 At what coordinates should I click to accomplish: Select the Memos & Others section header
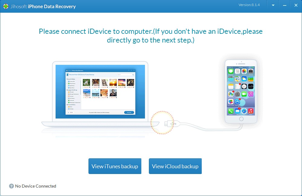pyautogui.click(x=71, y=105)
